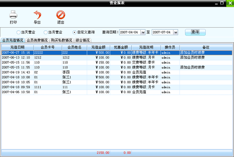The height and width of the screenshot is (157, 234).
Task: Click the 打印 printer icon
Action: [x=13, y=14]
